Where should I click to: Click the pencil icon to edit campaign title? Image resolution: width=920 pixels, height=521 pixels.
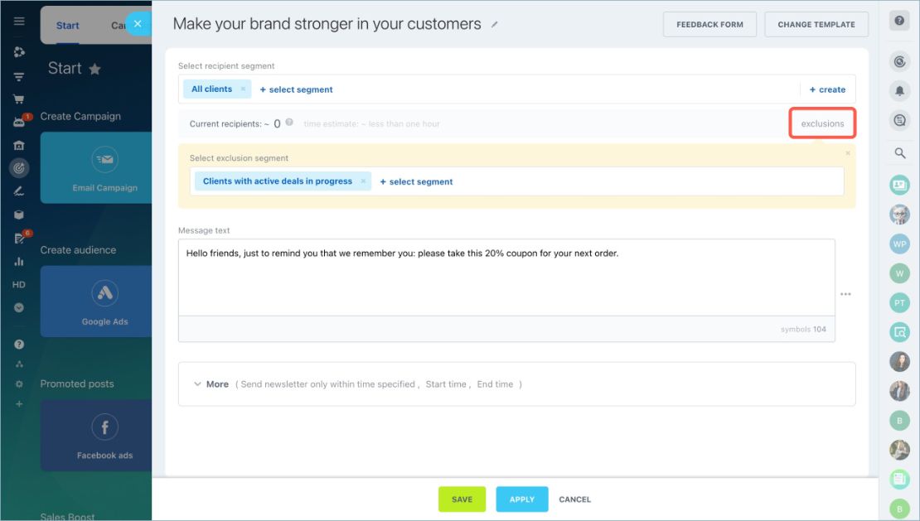(495, 25)
